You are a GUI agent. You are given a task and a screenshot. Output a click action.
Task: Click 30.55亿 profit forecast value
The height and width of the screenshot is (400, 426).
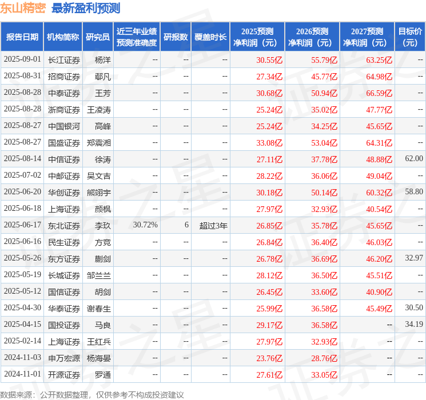269,60
